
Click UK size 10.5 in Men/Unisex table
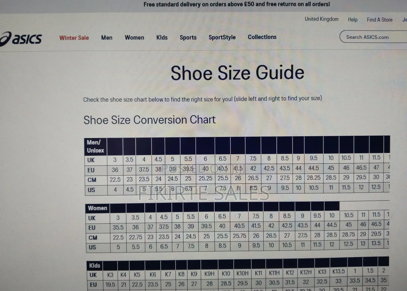click(x=346, y=158)
